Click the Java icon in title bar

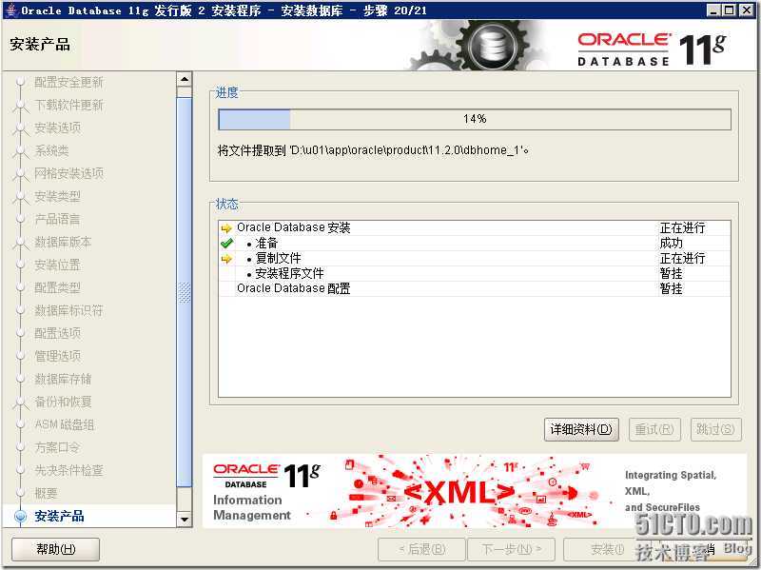pos(11,10)
